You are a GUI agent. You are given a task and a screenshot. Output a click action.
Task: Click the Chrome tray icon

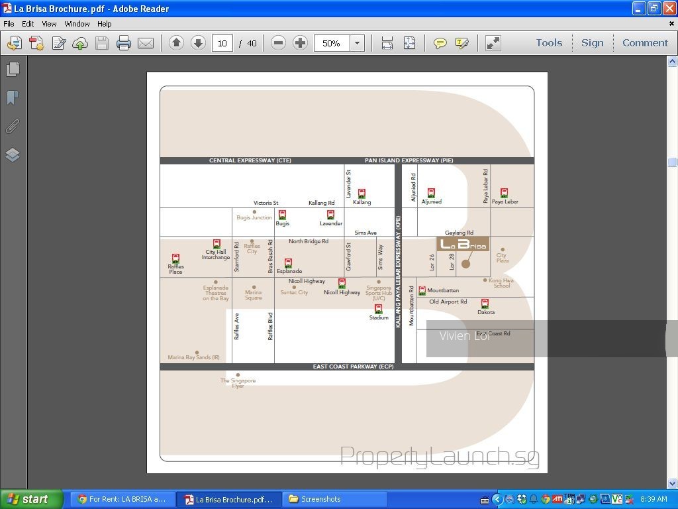click(x=546, y=500)
